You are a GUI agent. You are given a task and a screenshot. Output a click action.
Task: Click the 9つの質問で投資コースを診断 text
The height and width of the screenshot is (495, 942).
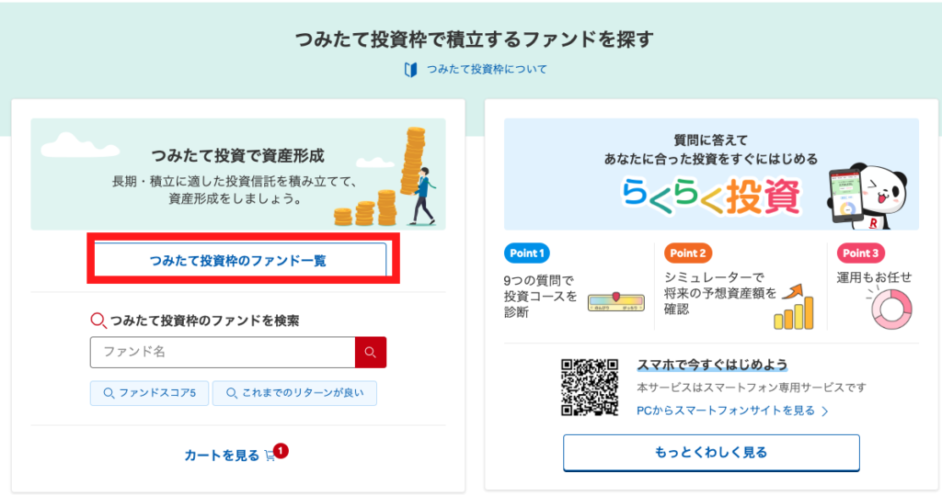click(x=540, y=296)
